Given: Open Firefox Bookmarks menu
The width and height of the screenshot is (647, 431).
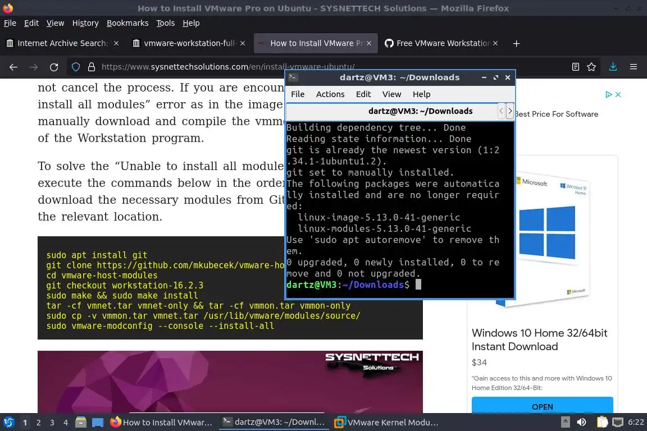Looking at the screenshot, I should pos(127,23).
